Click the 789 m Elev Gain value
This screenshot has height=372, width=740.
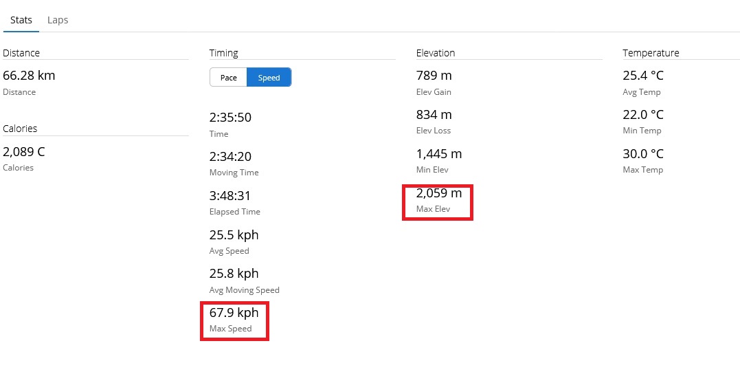(x=434, y=76)
